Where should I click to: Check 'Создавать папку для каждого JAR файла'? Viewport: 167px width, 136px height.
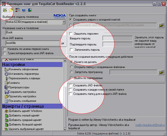[x=70, y=94]
